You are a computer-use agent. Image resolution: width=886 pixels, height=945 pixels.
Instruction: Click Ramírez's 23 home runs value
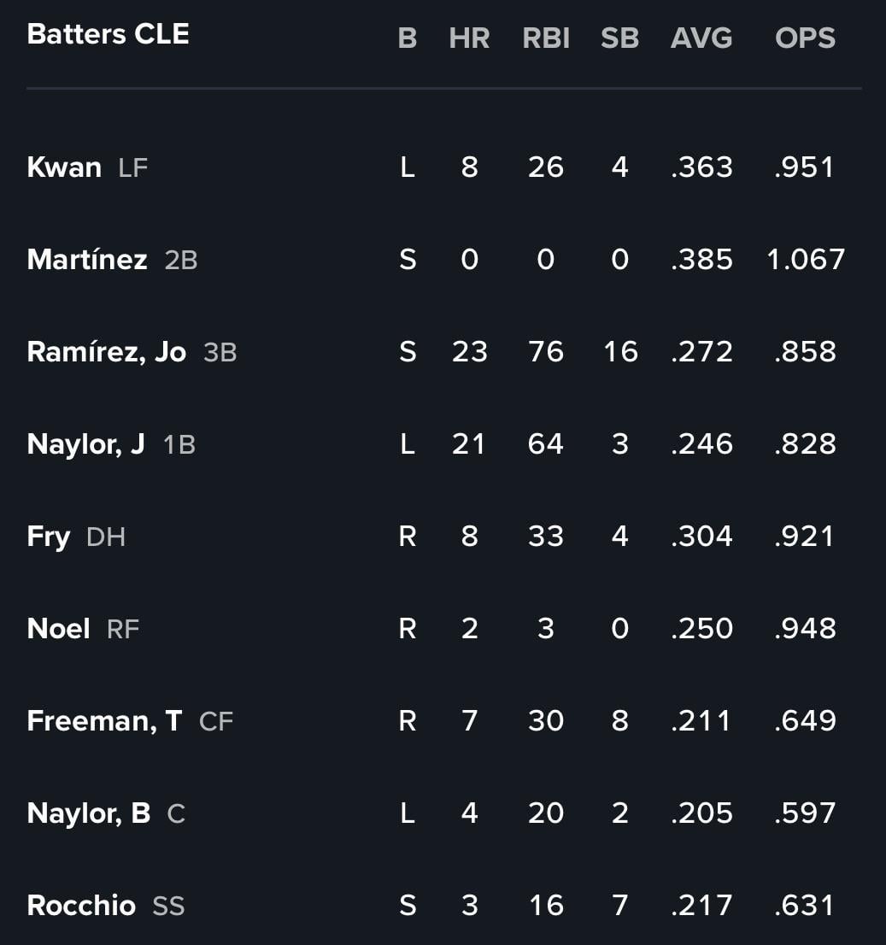[x=470, y=352]
